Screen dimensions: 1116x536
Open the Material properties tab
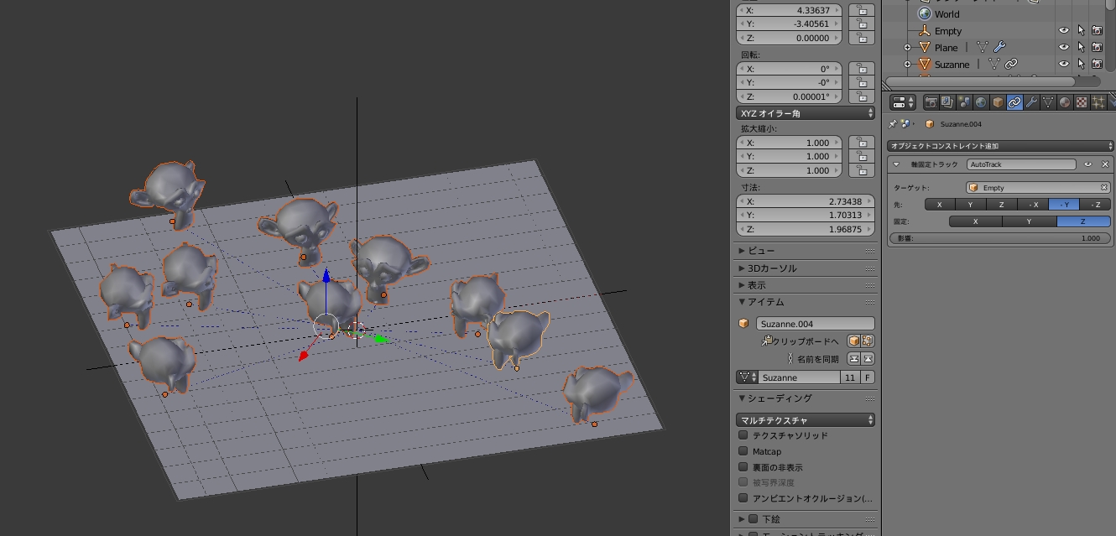point(1065,102)
